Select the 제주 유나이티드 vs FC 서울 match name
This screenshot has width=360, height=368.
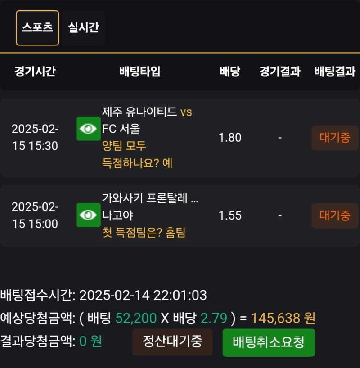click(147, 120)
